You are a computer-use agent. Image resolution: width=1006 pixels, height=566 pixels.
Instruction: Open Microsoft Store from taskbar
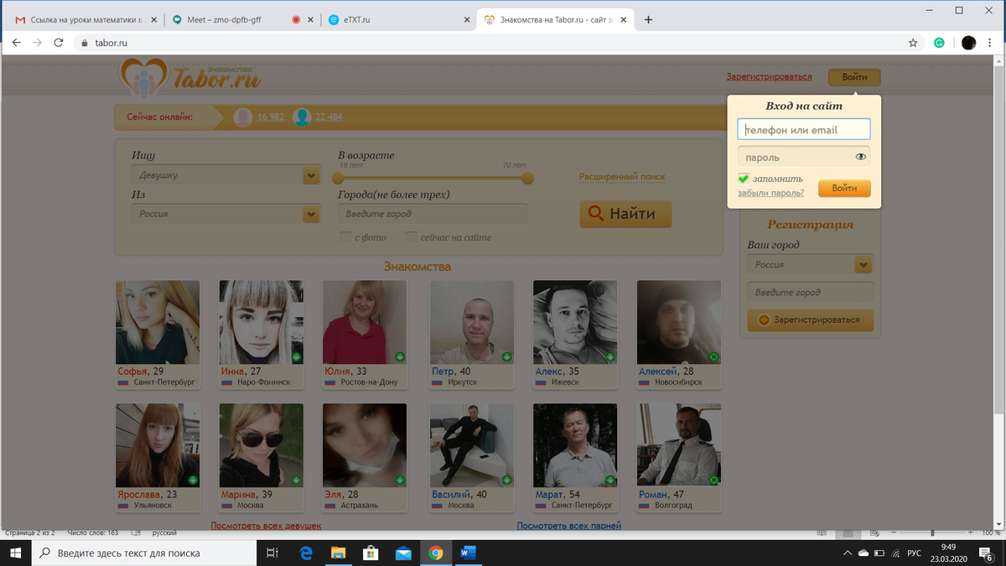coord(371,553)
